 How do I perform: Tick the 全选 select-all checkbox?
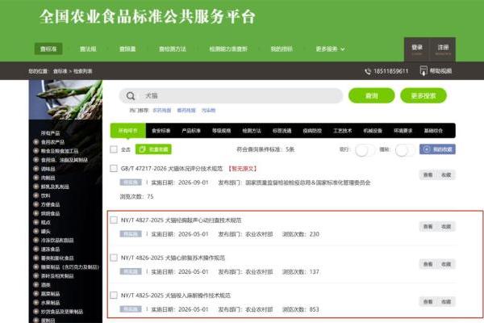pos(114,149)
